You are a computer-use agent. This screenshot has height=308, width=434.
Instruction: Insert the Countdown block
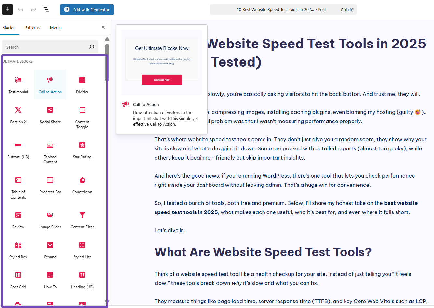click(82, 185)
